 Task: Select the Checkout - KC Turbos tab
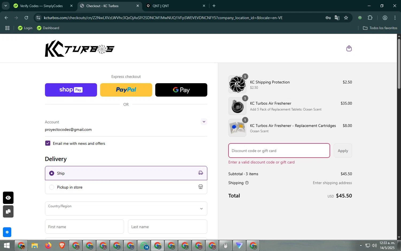coord(102,6)
